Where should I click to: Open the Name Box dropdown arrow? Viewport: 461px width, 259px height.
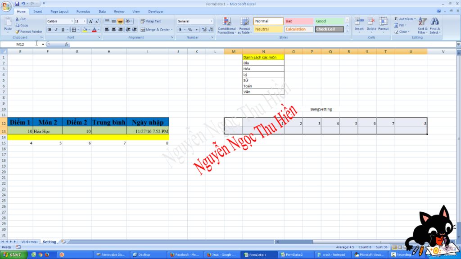coord(43,45)
